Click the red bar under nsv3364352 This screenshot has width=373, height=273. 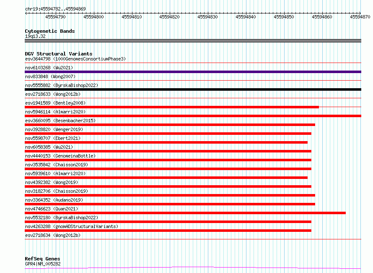(x=170, y=204)
